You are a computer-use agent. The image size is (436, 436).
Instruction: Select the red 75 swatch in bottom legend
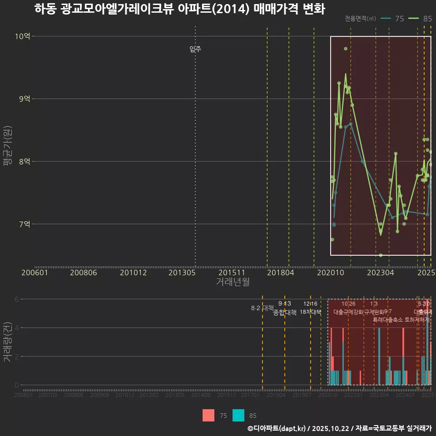(x=208, y=415)
